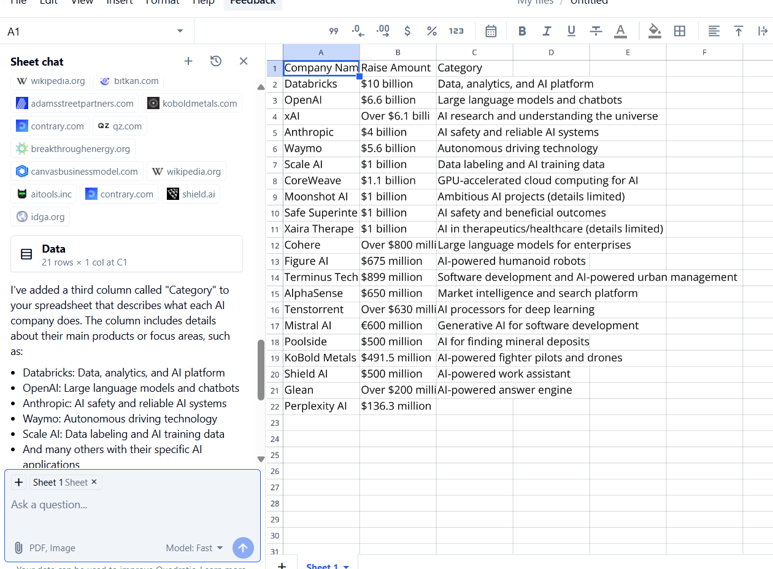Open Sheet chat history
Viewport: 773px width, 569px height.
(x=216, y=61)
